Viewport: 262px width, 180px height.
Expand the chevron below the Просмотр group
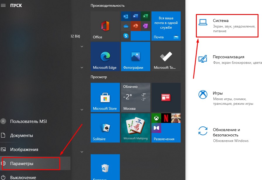point(81,110)
